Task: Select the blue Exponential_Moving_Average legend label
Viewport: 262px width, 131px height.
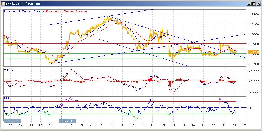Action: tap(24, 12)
